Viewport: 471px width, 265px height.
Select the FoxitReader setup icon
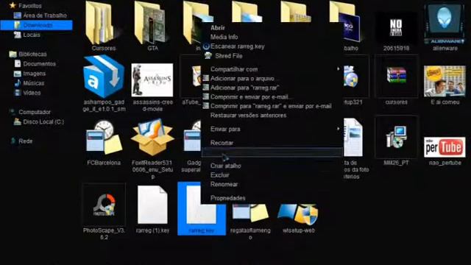[x=152, y=138]
